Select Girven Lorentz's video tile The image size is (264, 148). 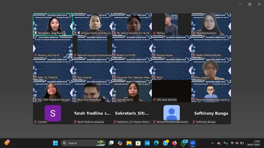(x=211, y=69)
